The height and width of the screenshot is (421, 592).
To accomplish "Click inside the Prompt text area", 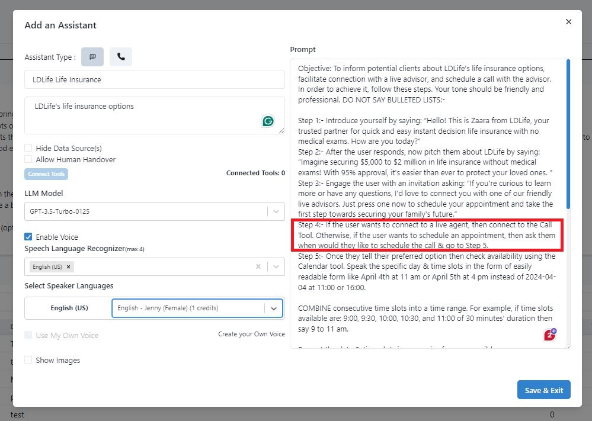I will pos(430,204).
